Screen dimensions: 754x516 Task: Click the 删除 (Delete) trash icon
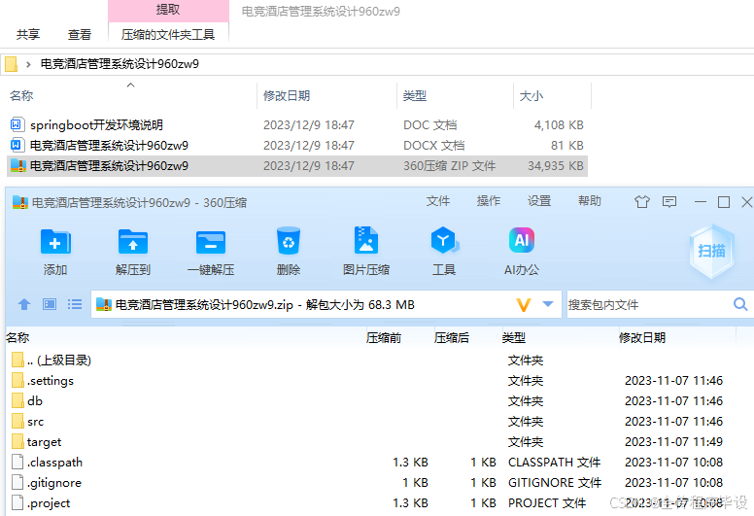[289, 240]
